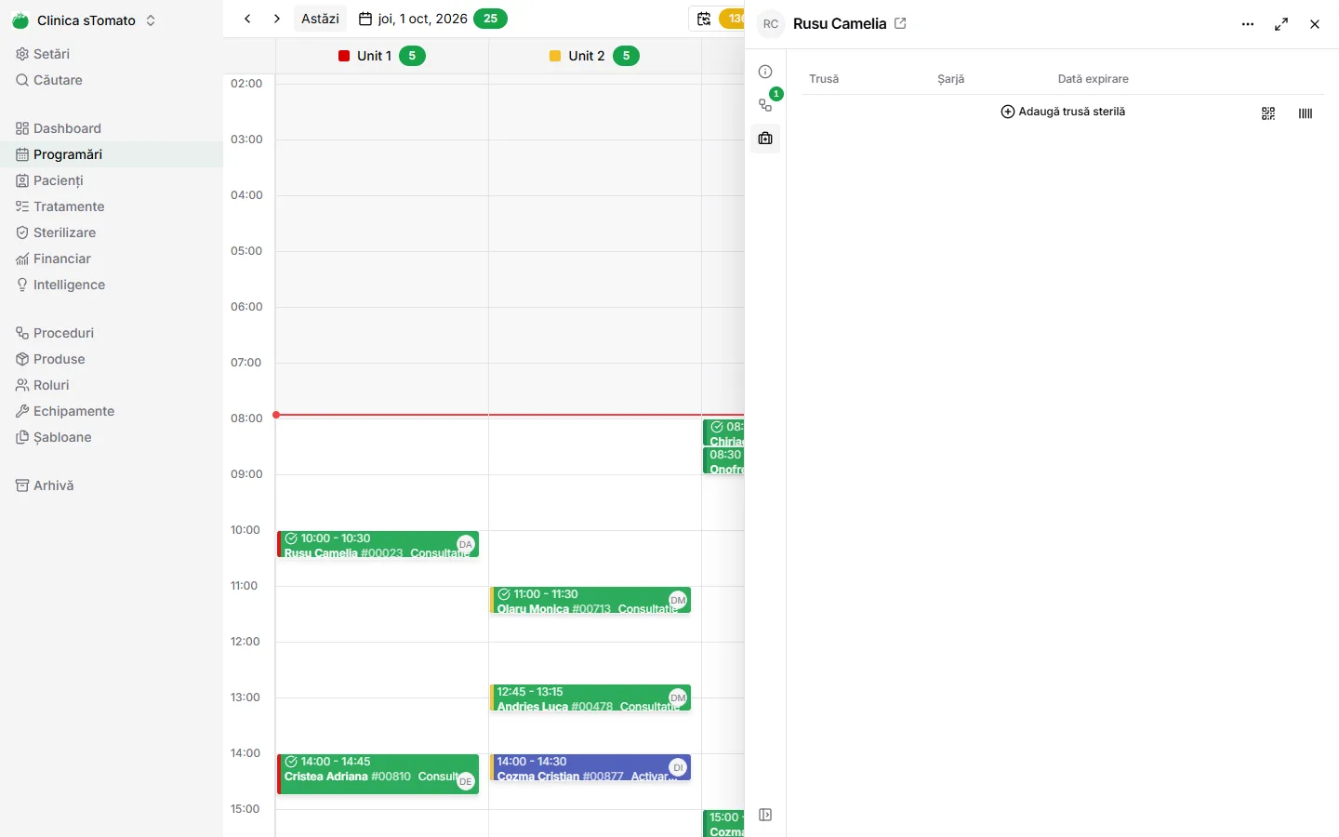Go to the next day

pos(277,19)
